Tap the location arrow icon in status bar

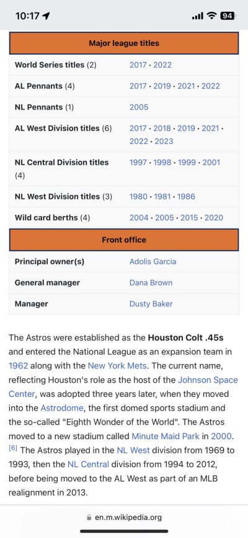click(x=46, y=16)
